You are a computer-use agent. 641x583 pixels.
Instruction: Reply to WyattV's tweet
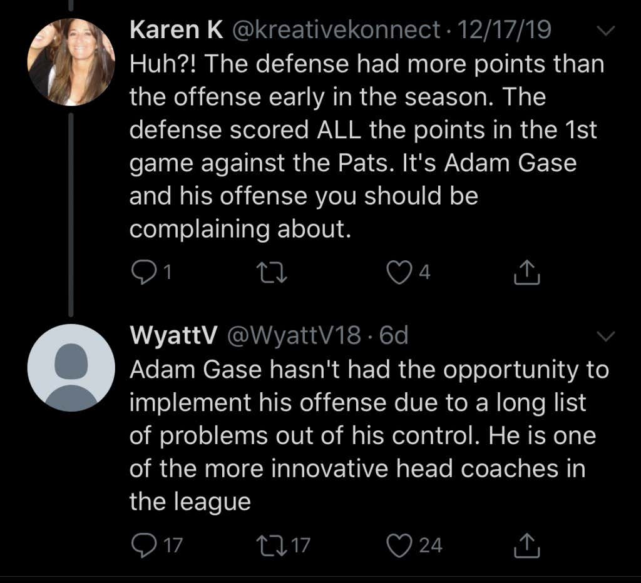click(x=145, y=545)
